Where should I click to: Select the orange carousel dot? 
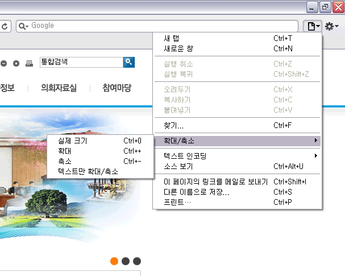114,261
